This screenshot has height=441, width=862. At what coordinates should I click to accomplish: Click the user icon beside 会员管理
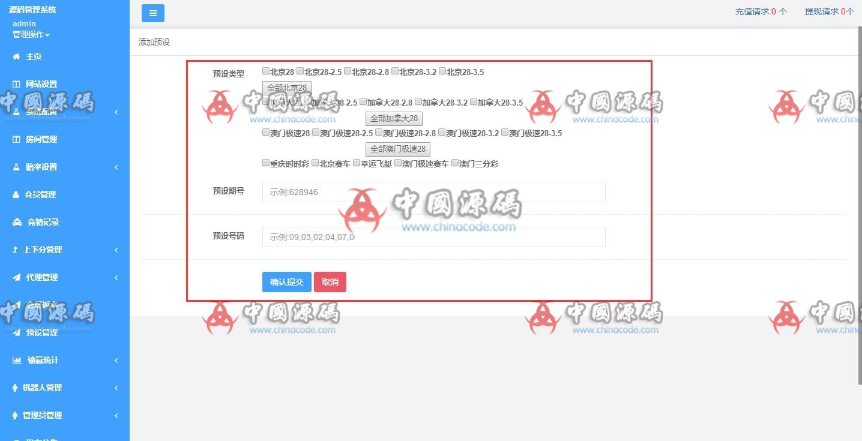(x=16, y=194)
